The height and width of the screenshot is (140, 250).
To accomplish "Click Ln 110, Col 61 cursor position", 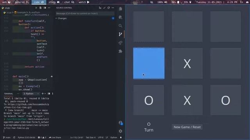I will [x=77, y=137].
